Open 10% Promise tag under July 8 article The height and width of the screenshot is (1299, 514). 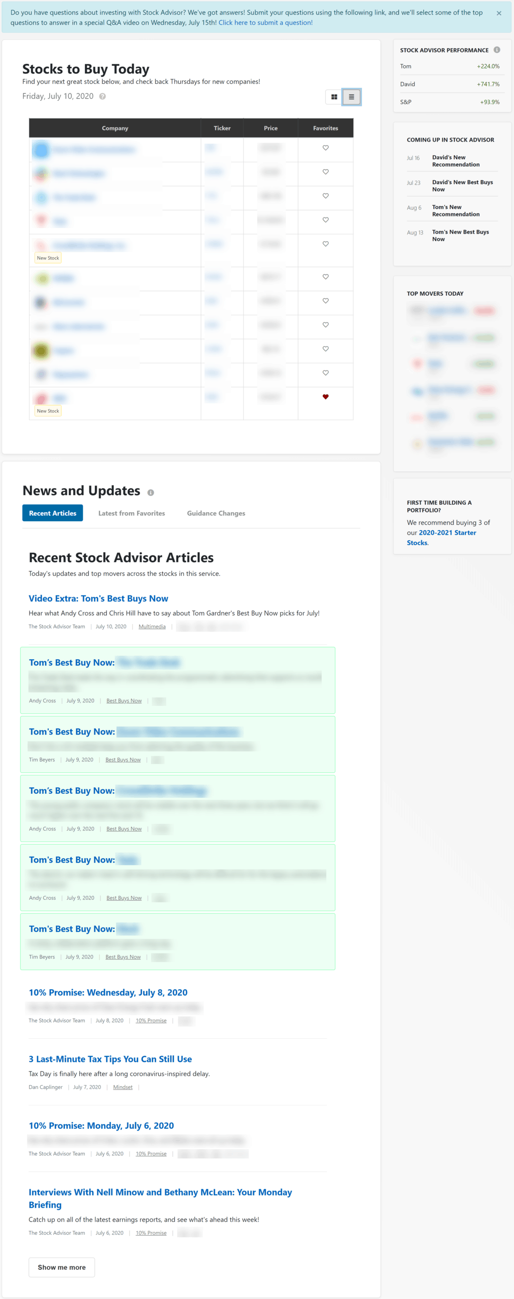(x=151, y=1020)
